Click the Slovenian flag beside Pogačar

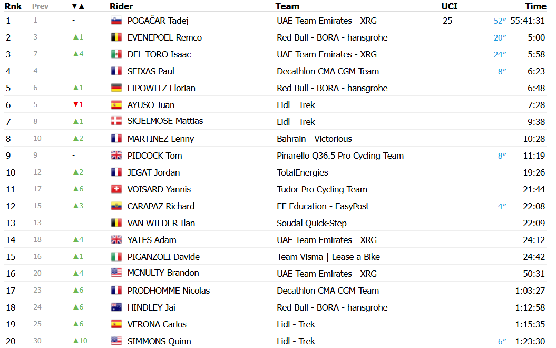pyautogui.click(x=116, y=21)
